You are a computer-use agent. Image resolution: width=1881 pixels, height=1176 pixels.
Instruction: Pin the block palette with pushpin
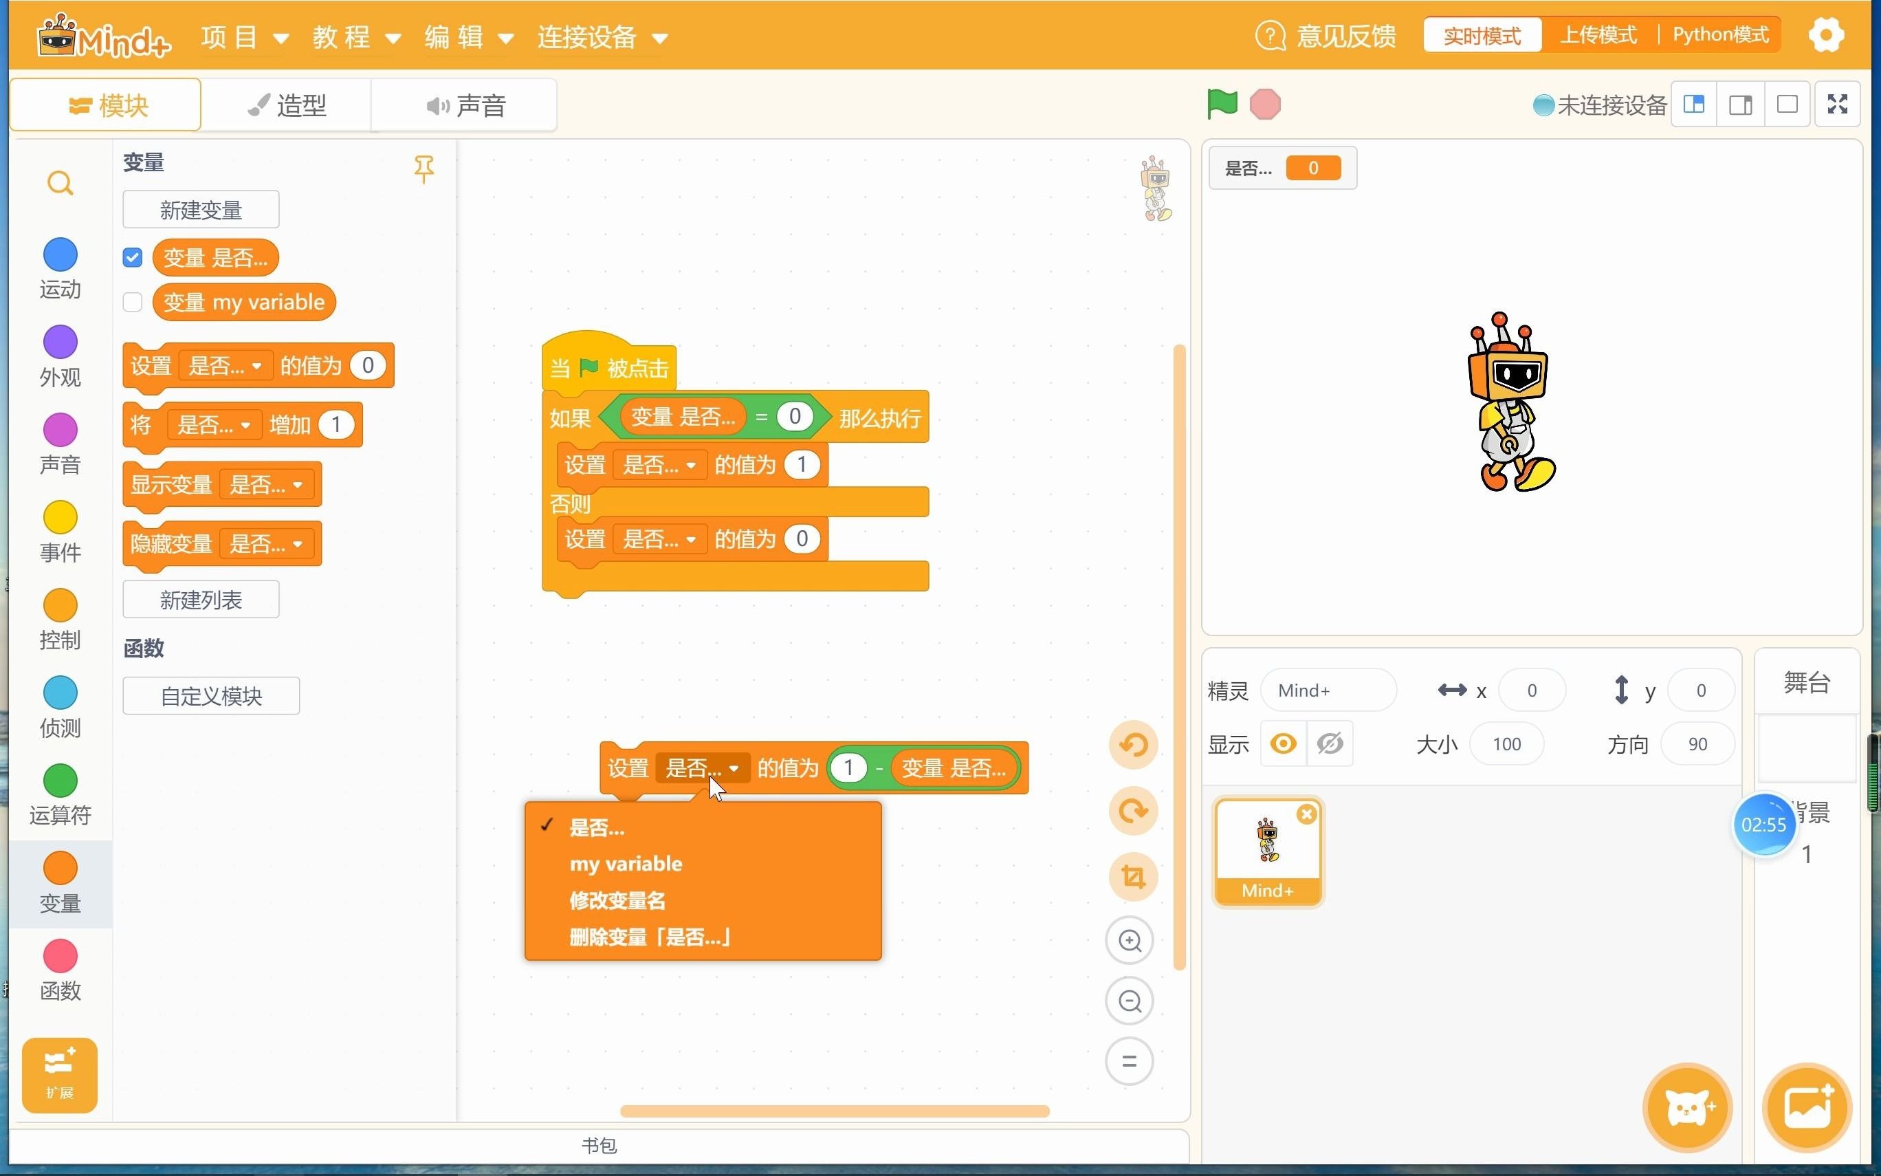coord(423,168)
